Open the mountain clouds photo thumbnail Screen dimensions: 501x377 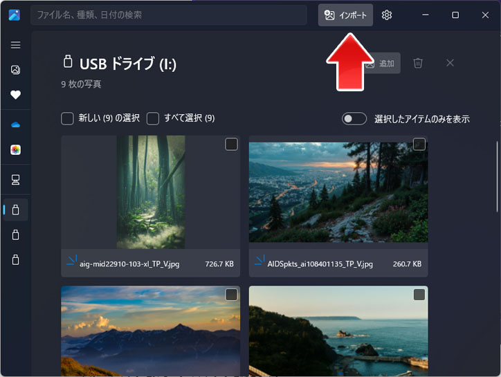coord(150,332)
